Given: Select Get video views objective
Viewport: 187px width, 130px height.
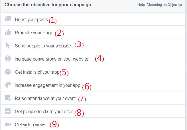Looking at the screenshot, I should [x=93, y=124].
